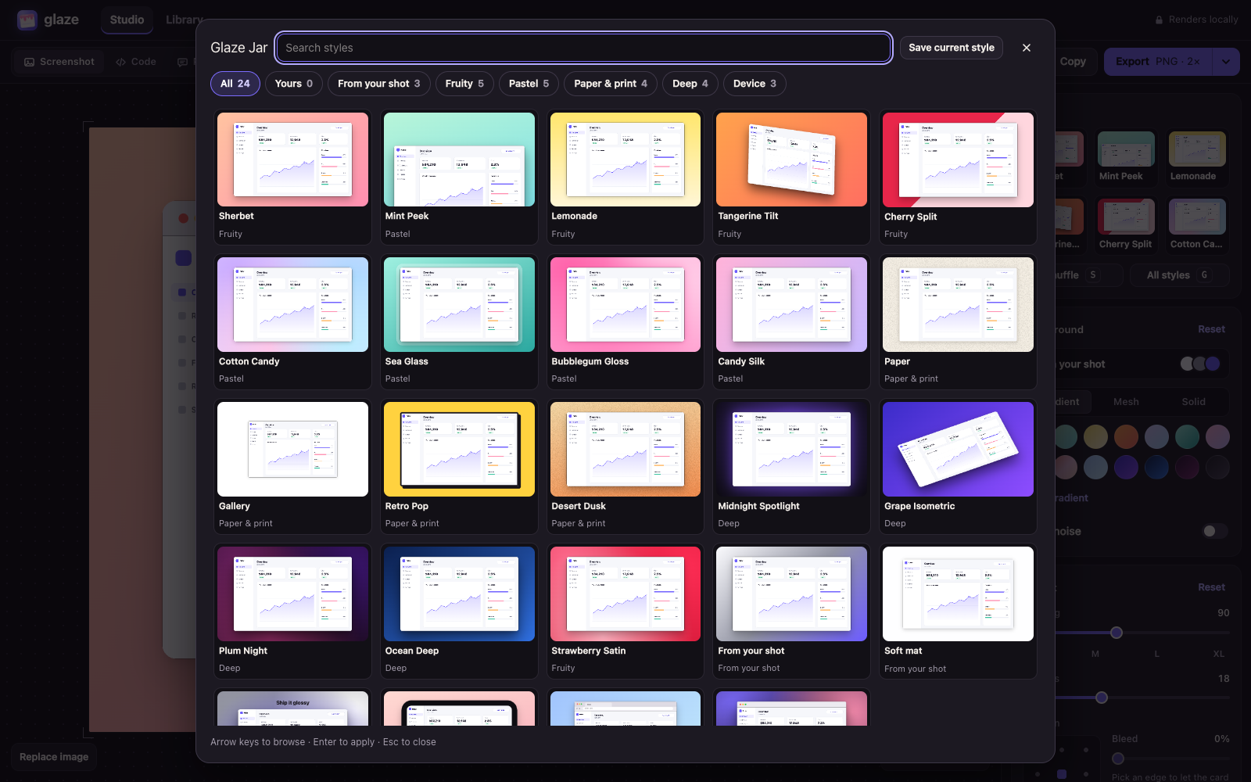Pick the orange gradient swatch
Image resolution: width=1251 pixels, height=782 pixels.
coord(1126,436)
